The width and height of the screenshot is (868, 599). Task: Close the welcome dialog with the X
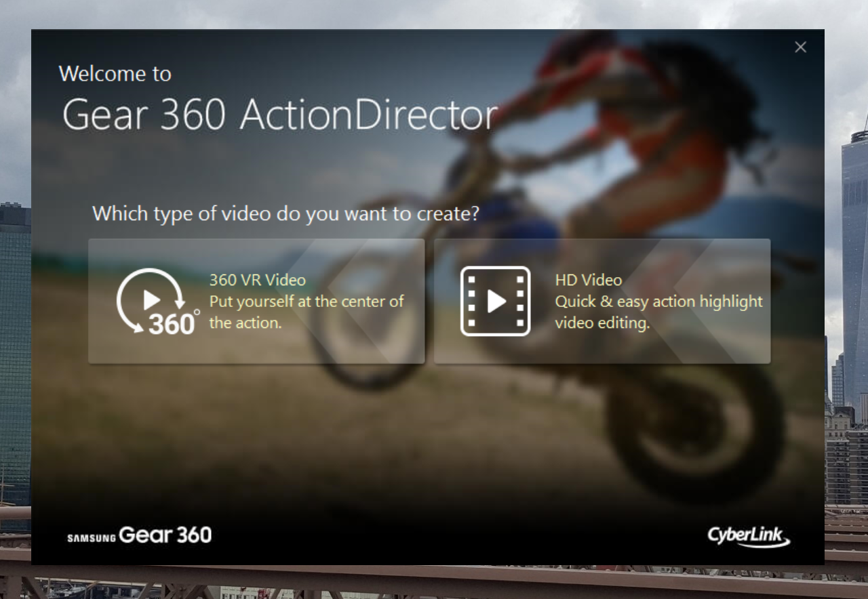(x=800, y=47)
